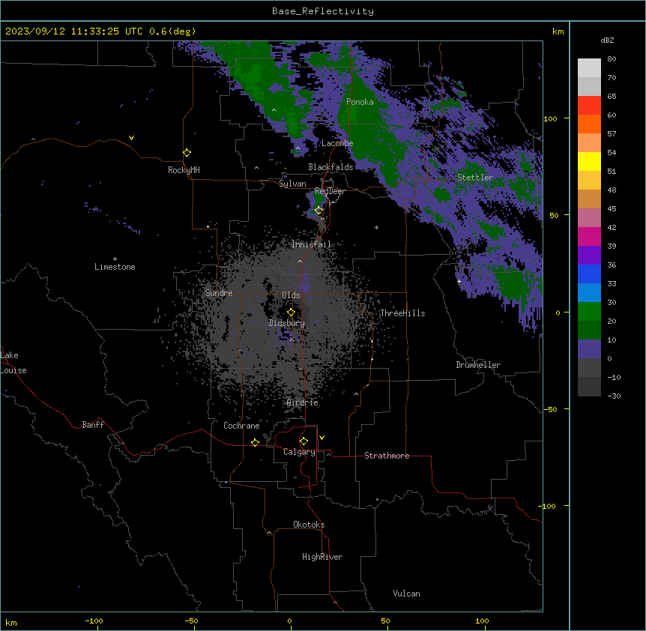646x631 pixels.
Task: Click the Olds town label
Action: coord(291,295)
